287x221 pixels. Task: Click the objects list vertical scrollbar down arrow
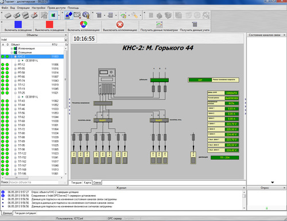point(65,174)
